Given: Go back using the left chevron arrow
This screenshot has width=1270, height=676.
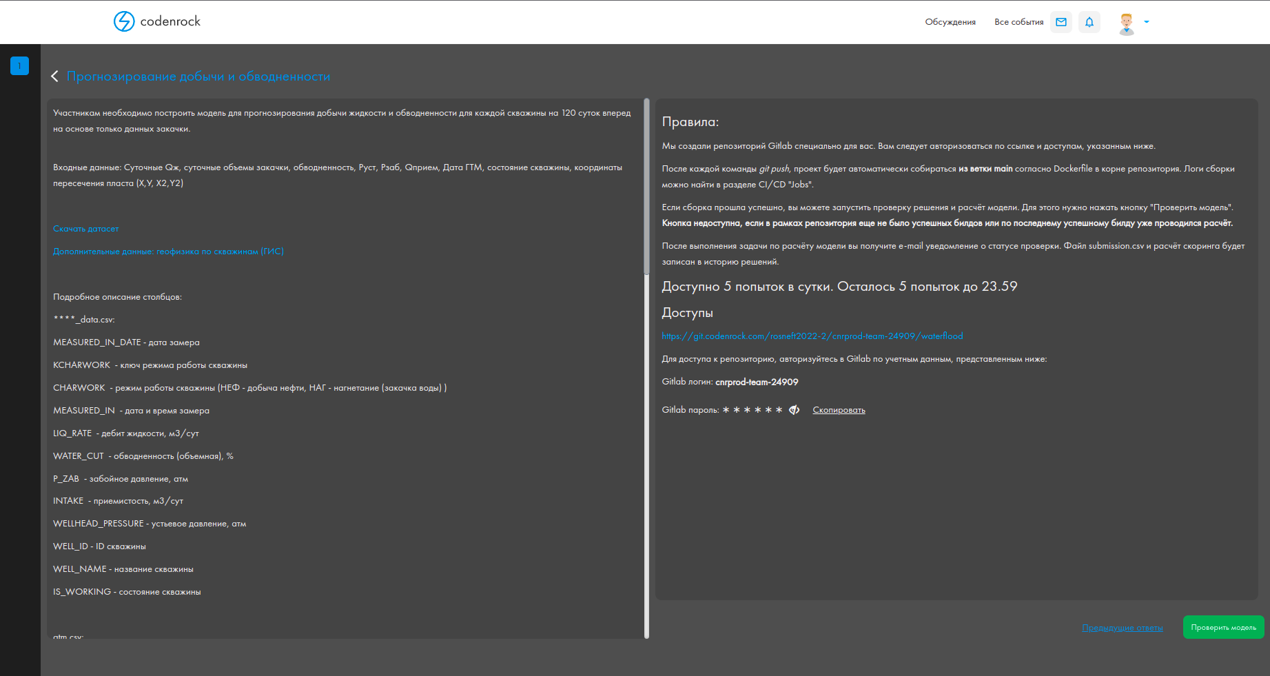Looking at the screenshot, I should [54, 76].
